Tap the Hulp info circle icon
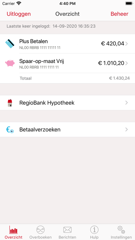This screenshot has width=135, height=240. [94, 230]
